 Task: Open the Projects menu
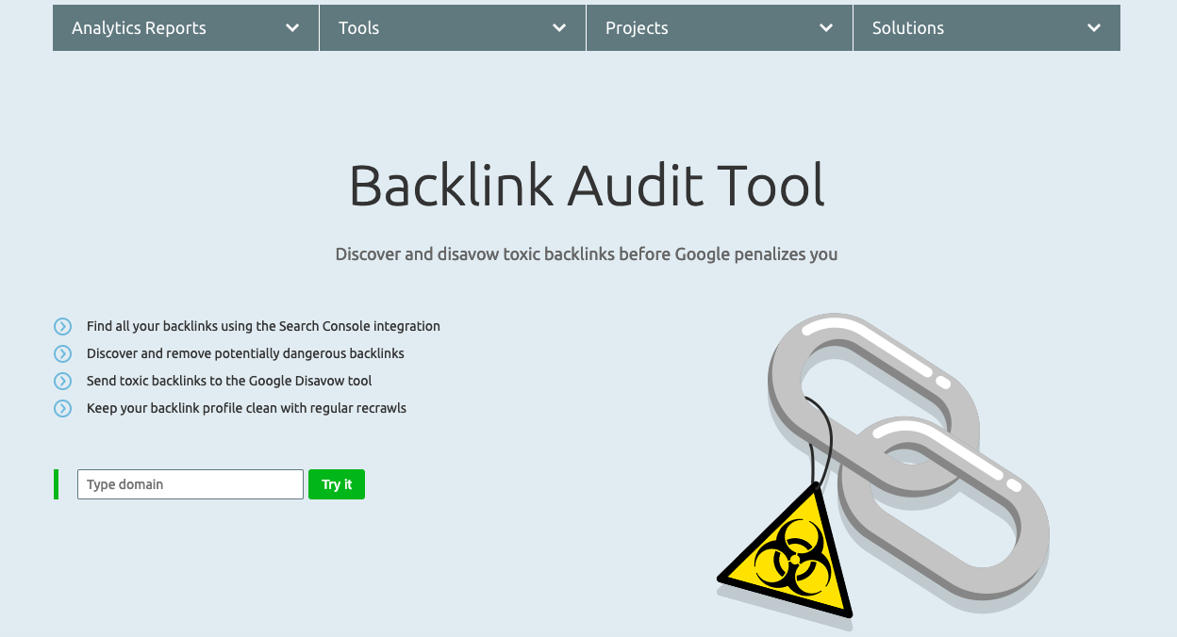720,28
